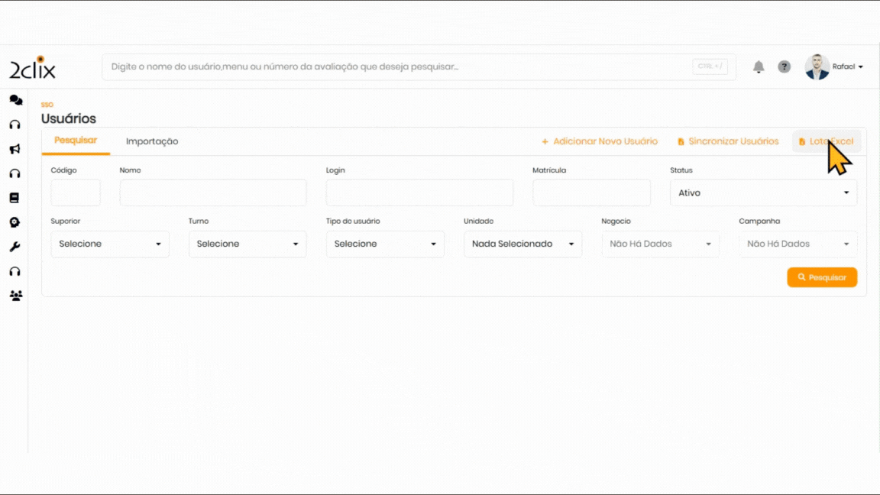Open the book icon in sidebar
The height and width of the screenshot is (495, 880).
14,198
